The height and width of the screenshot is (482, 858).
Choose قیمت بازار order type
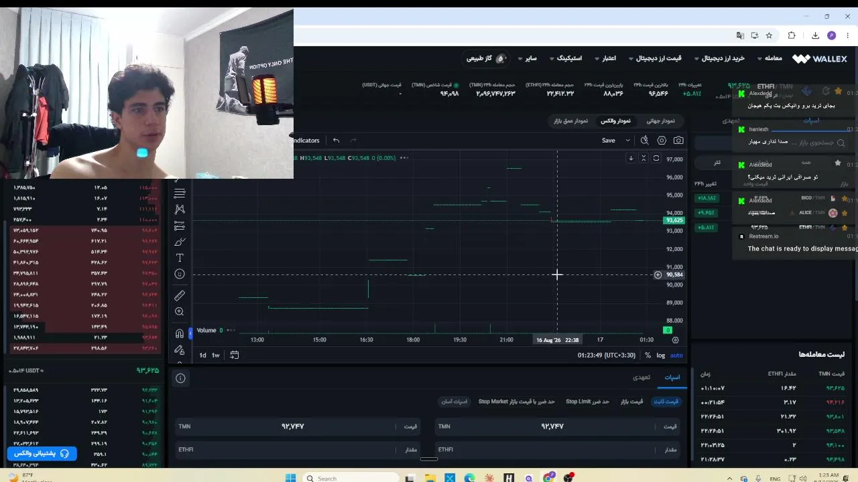(x=631, y=402)
